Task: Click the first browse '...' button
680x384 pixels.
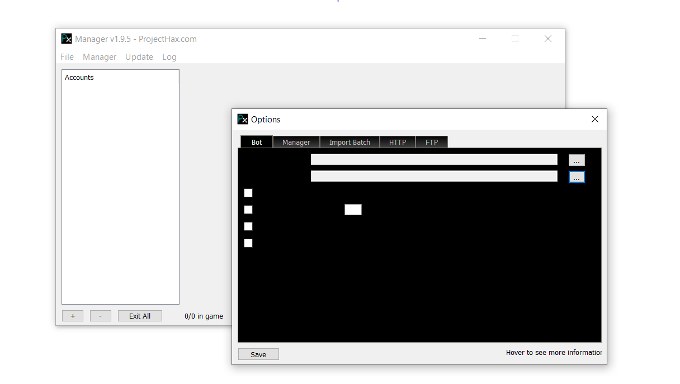Action: [577, 160]
